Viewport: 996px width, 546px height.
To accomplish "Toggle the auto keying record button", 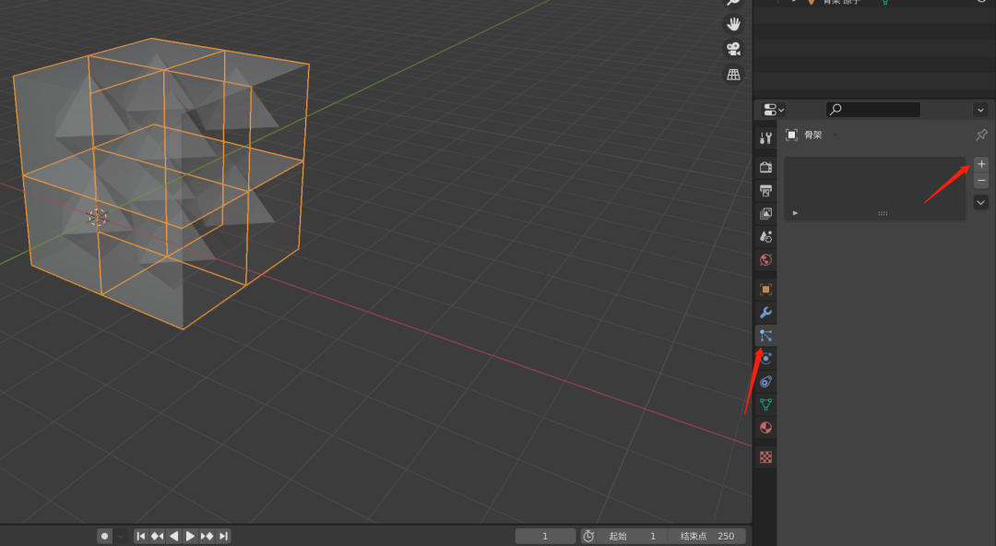I will click(105, 536).
